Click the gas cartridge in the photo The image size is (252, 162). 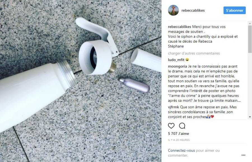pos(134,85)
